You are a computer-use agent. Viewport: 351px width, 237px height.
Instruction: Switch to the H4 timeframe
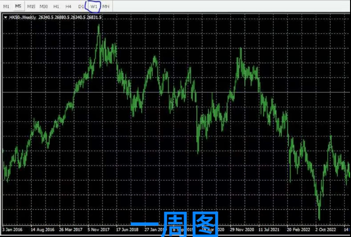coord(69,7)
